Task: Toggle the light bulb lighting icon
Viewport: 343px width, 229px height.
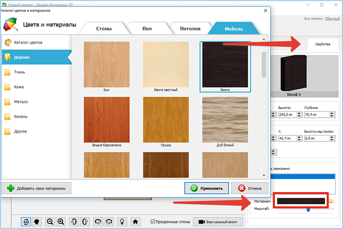Action: point(122,222)
